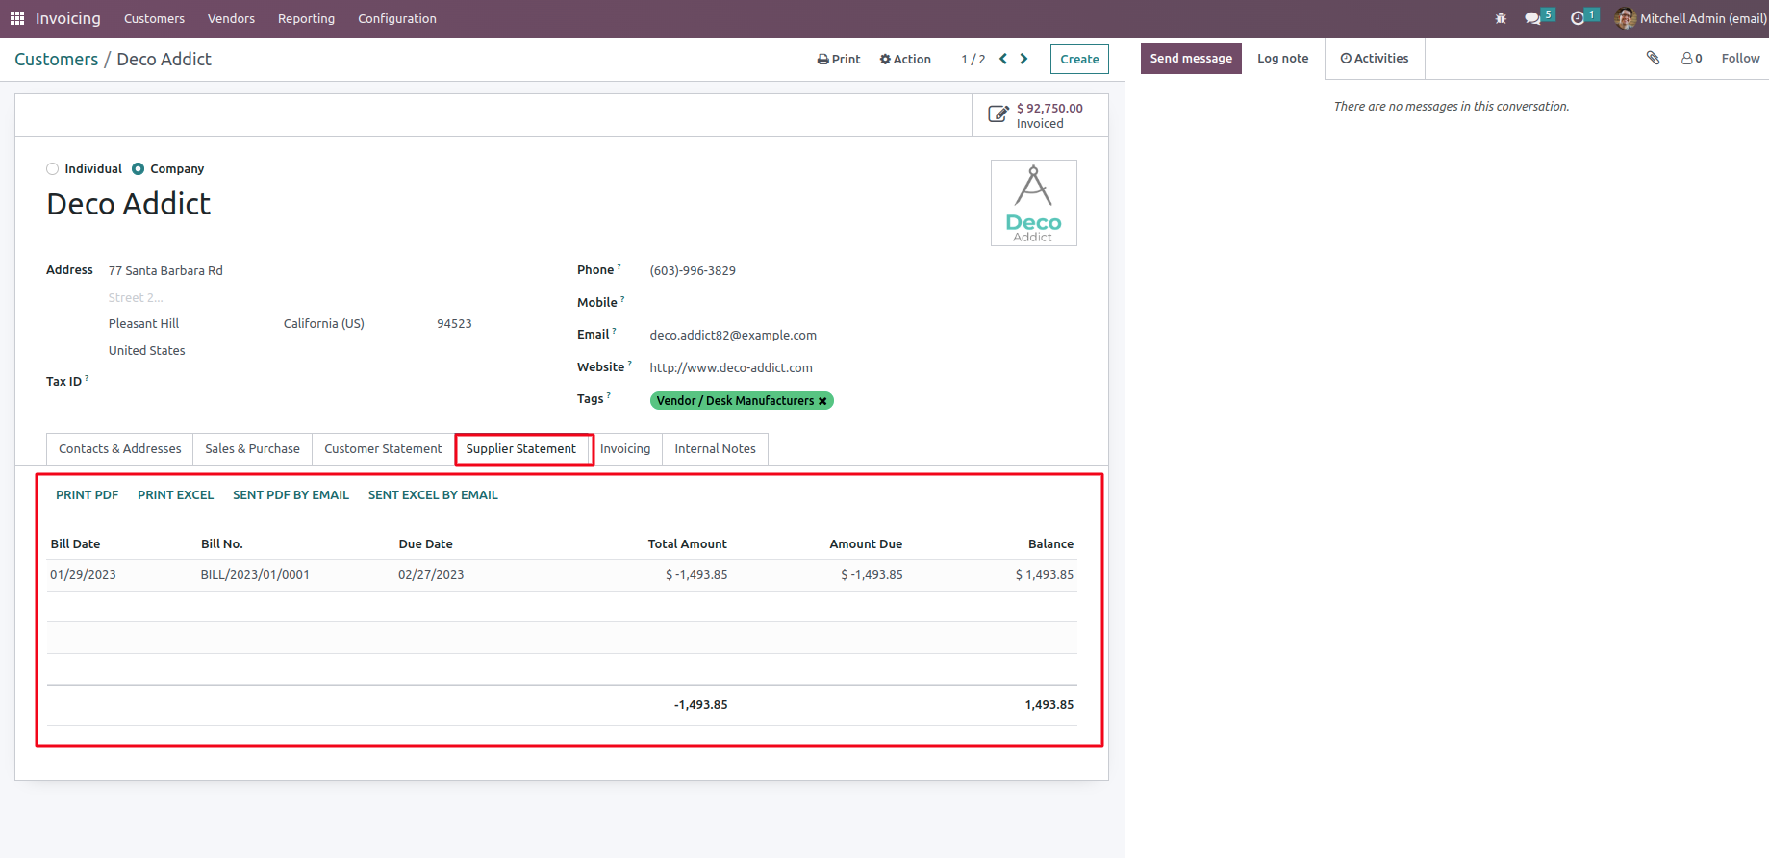Click PRINT EXCEL button
Image resolution: width=1769 pixels, height=858 pixels.
point(176,495)
